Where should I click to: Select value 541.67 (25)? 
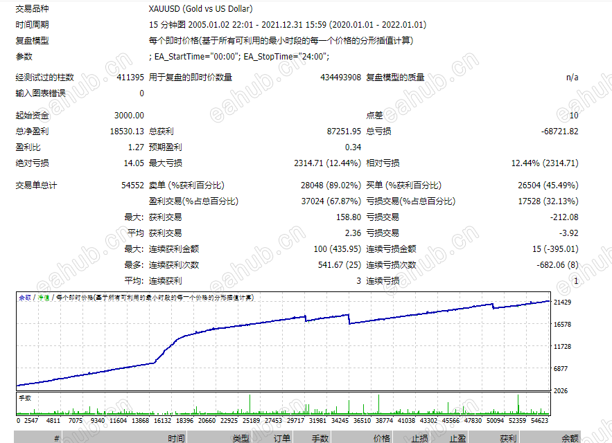coord(340,265)
